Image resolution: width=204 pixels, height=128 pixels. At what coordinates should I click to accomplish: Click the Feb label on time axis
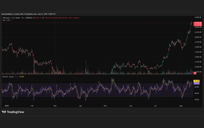(x=32, y=106)
